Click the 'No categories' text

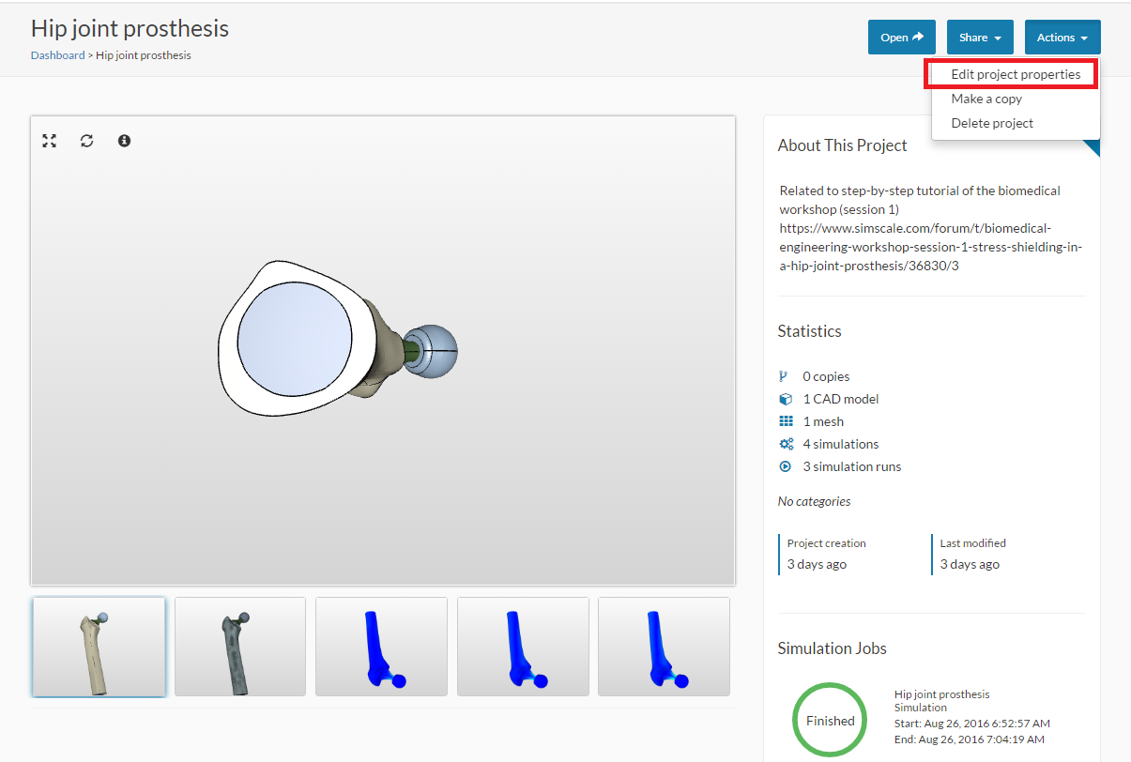pos(815,501)
